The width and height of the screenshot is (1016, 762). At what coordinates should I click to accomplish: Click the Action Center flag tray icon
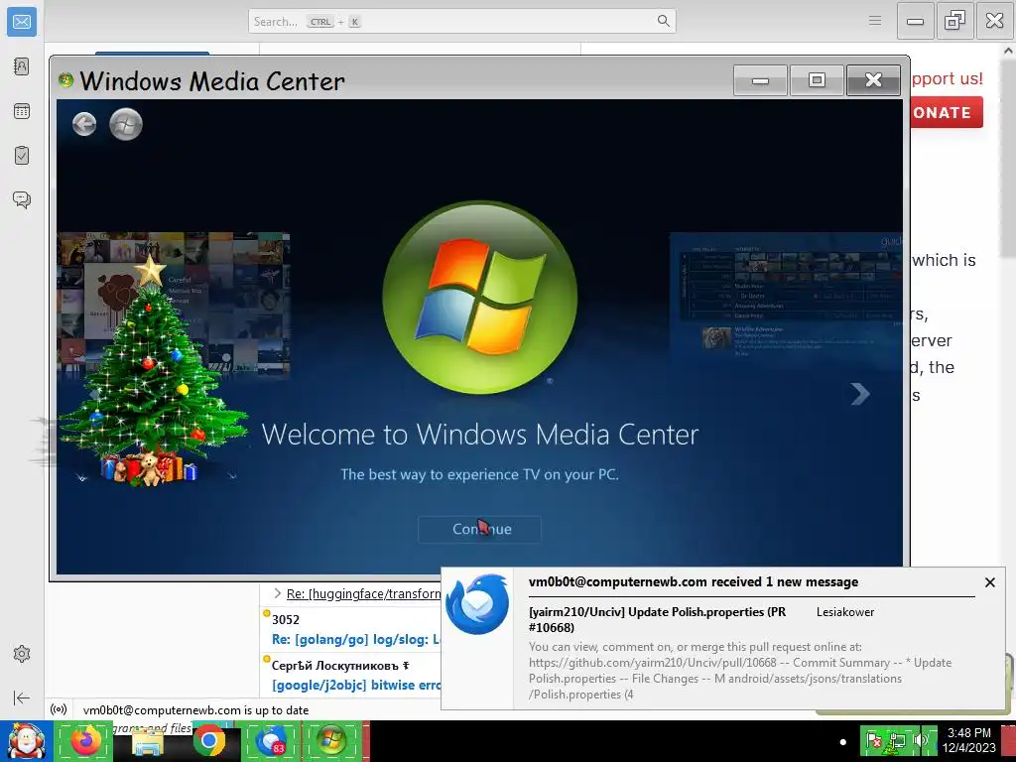point(874,740)
